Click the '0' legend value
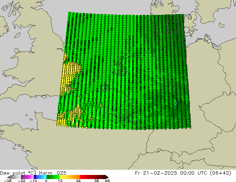236x182 pixels. (x=46, y=181)
